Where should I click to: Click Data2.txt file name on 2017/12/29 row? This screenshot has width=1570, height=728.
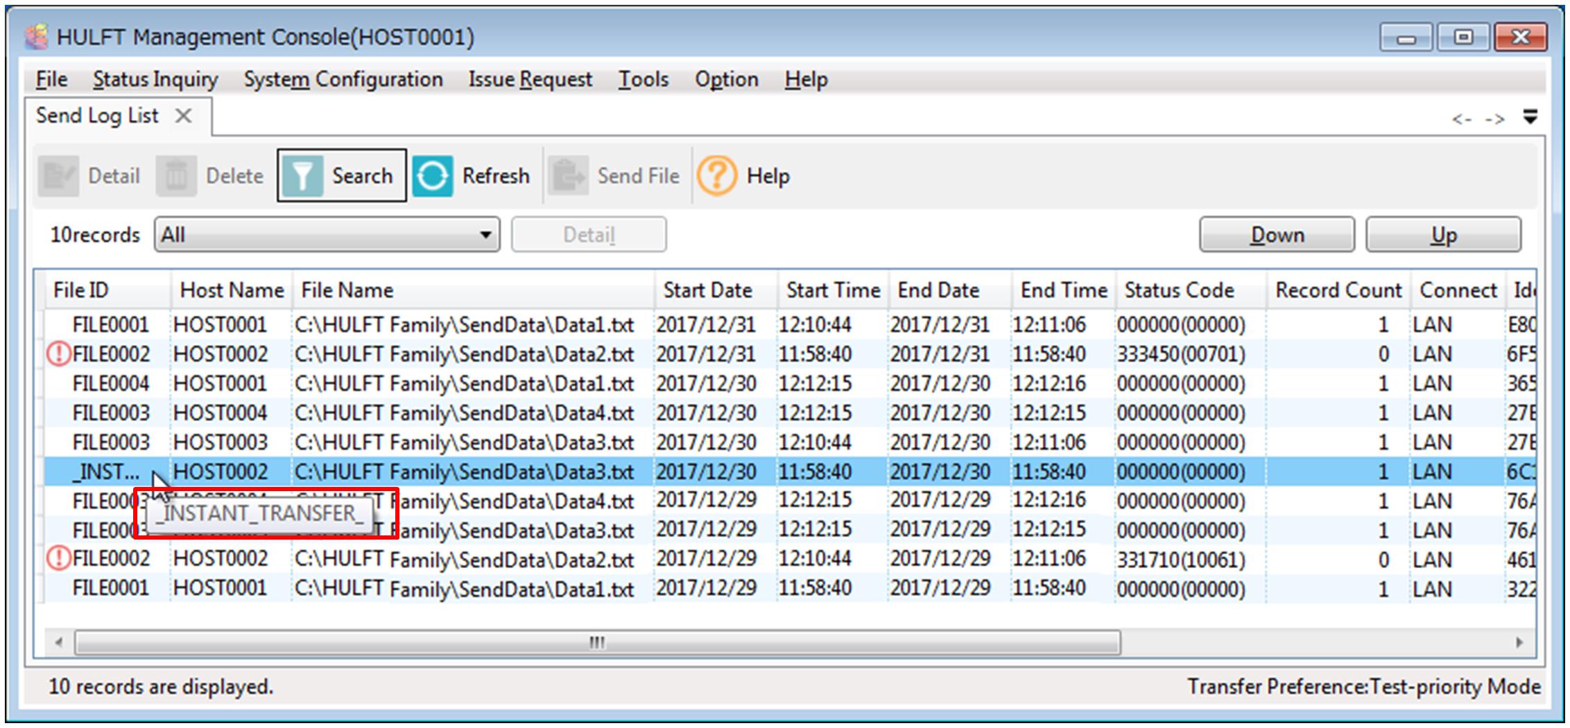coord(464,560)
